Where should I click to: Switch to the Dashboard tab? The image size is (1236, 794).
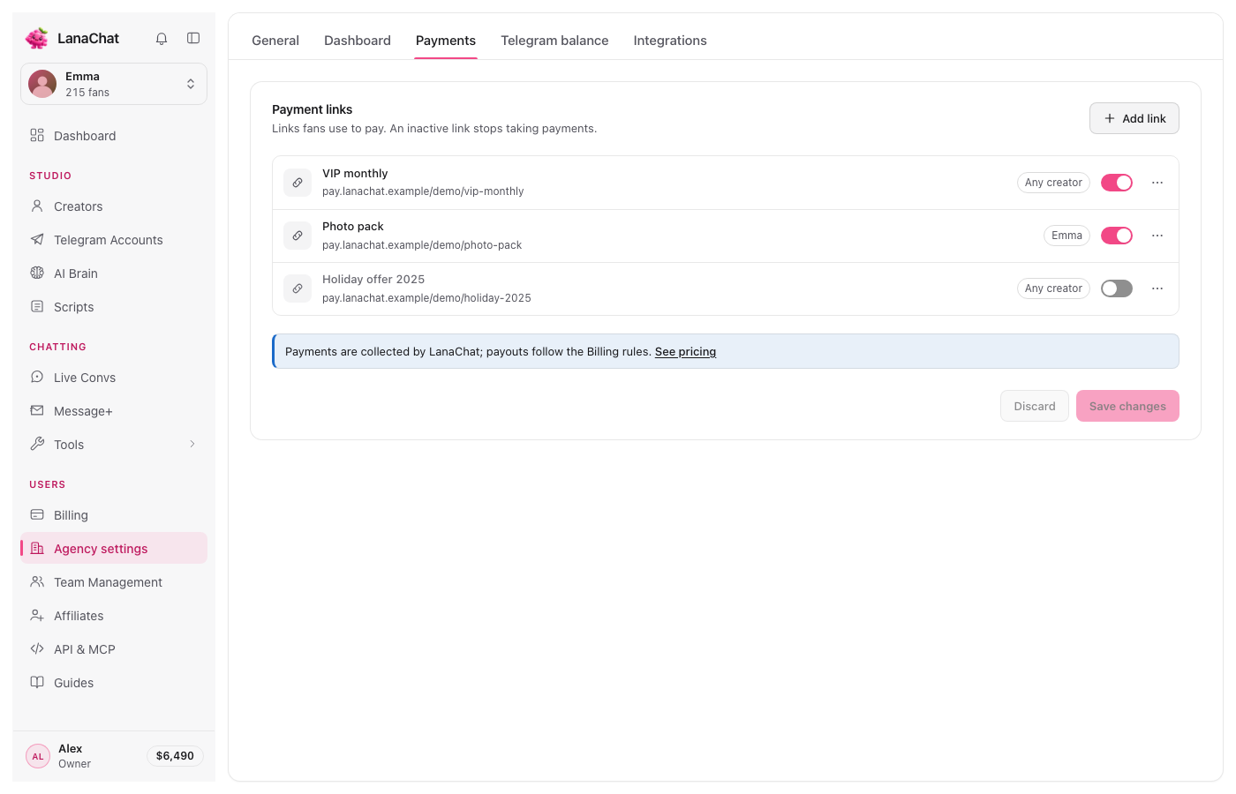(358, 41)
